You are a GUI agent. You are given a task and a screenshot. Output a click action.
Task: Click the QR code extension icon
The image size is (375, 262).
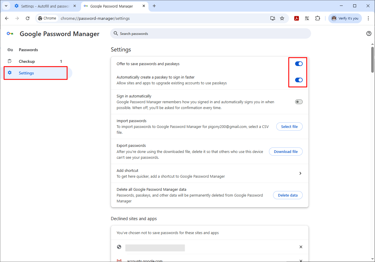pyautogui.click(x=307, y=18)
